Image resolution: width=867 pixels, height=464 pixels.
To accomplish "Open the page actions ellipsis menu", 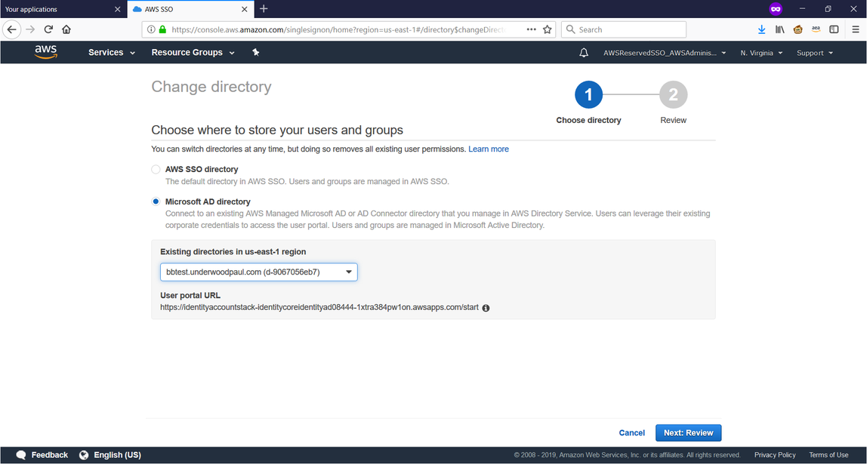I will pyautogui.click(x=531, y=30).
